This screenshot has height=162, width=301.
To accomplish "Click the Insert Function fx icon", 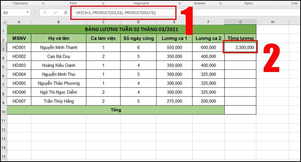I will pyautogui.click(x=65, y=12).
